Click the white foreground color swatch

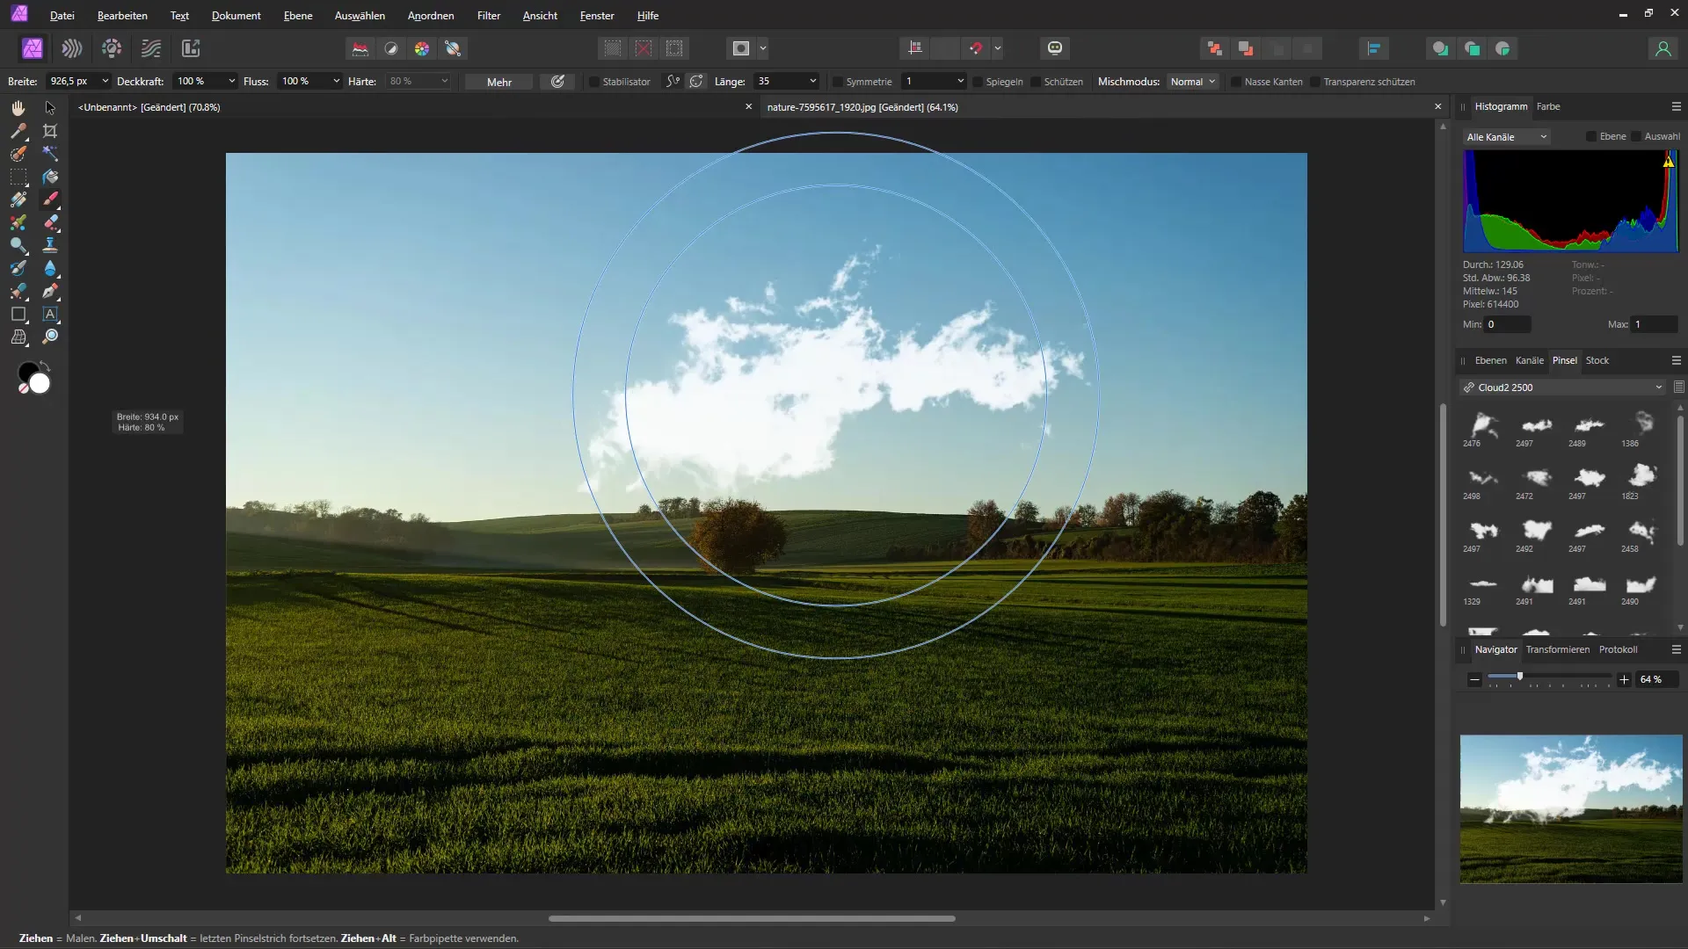(40, 384)
